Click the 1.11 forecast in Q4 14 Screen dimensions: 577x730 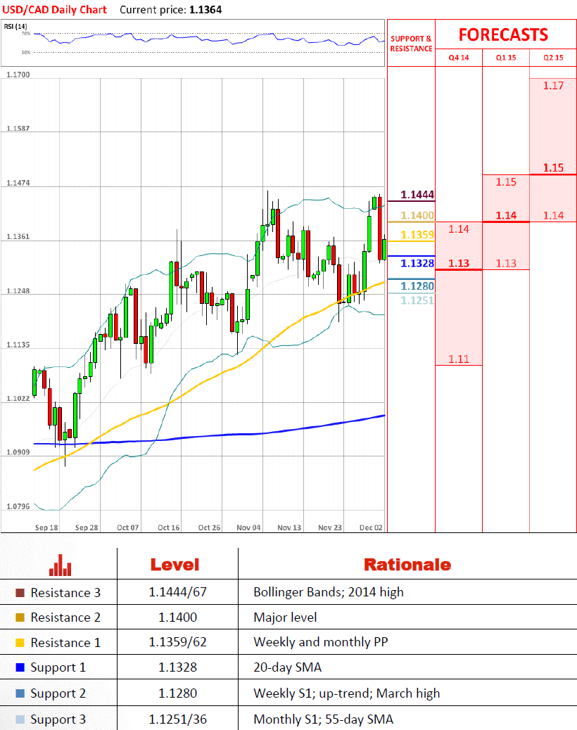(459, 359)
